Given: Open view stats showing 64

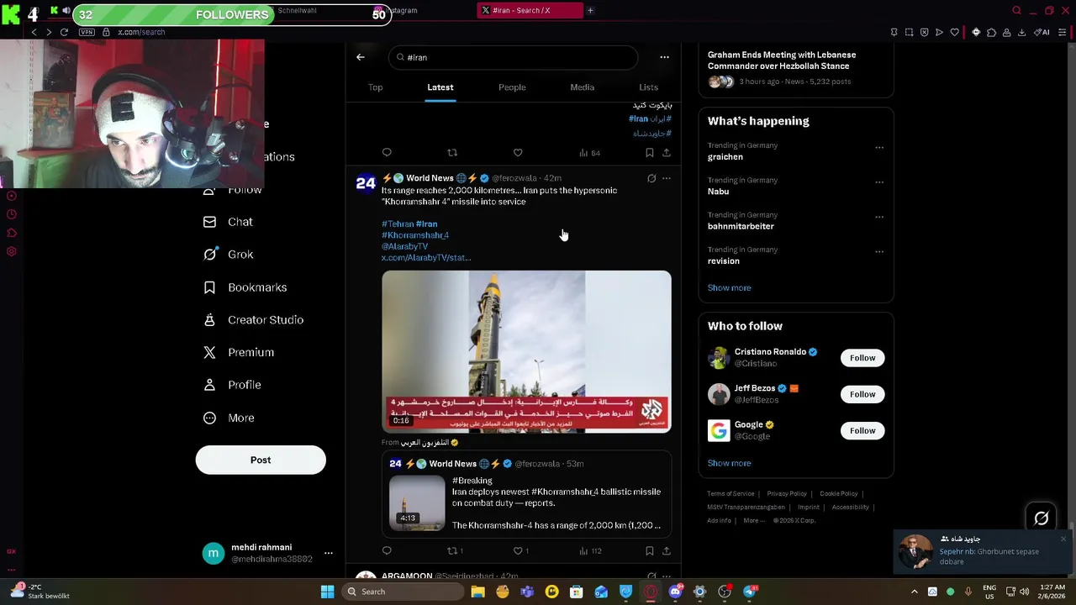Looking at the screenshot, I should click(589, 152).
